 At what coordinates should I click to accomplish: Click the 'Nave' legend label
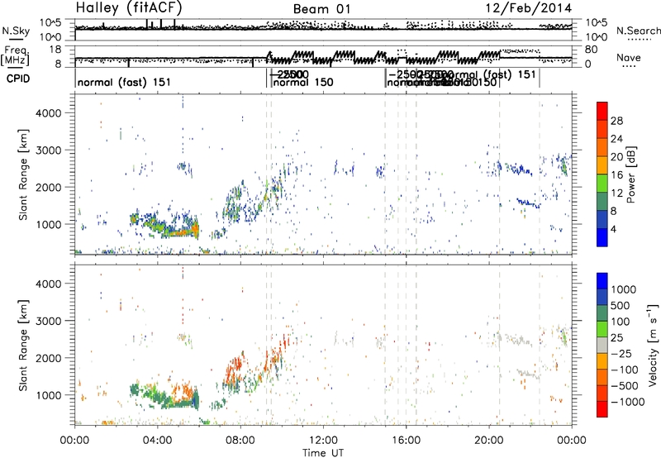click(x=629, y=57)
